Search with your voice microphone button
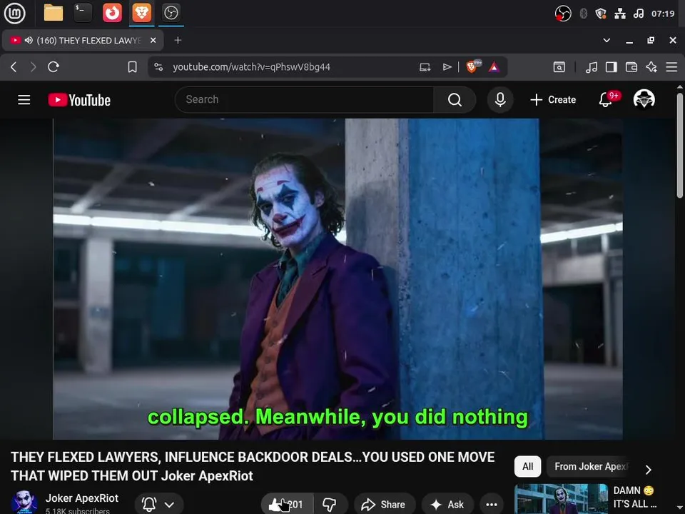 click(x=500, y=100)
